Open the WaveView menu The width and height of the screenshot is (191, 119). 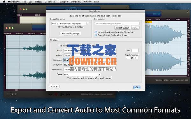[76, 2]
